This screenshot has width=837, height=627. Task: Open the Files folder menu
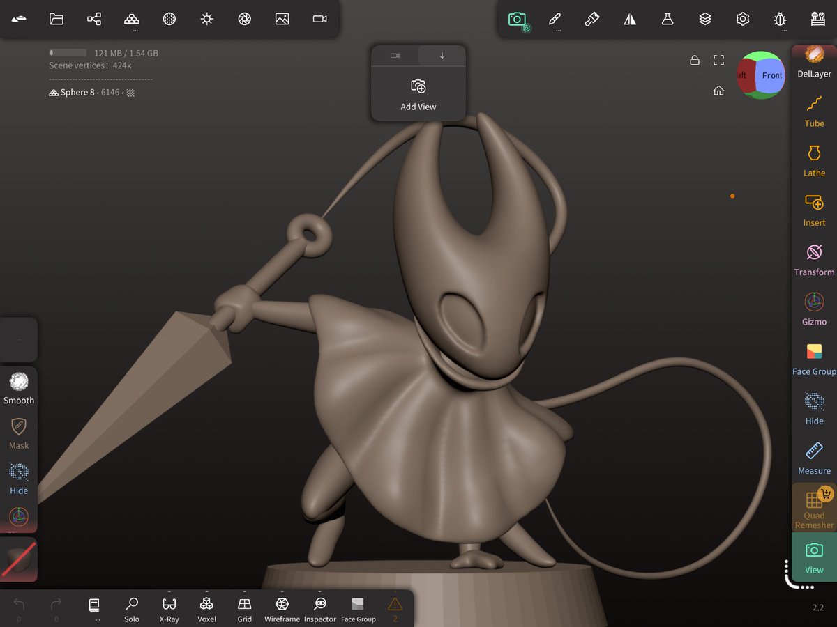(56, 19)
